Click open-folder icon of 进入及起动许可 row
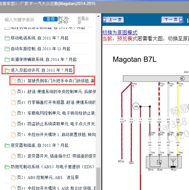The image size is (189, 190). 7,70
